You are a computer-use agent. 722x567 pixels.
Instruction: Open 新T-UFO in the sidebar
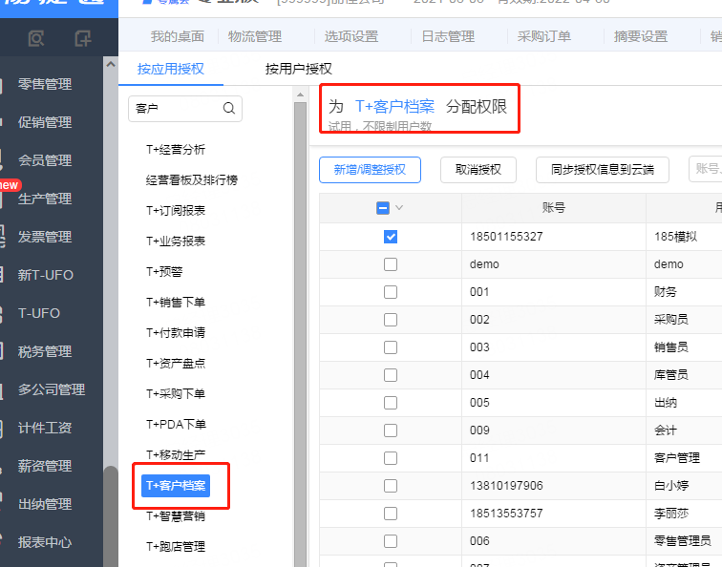[x=46, y=275]
